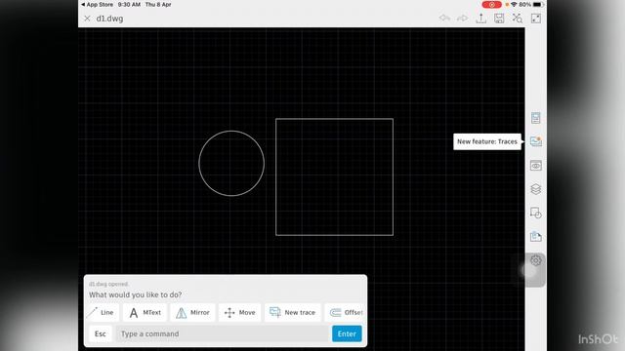Open the layouts panel icon
This screenshot has height=351, width=625.
pyautogui.click(x=536, y=118)
